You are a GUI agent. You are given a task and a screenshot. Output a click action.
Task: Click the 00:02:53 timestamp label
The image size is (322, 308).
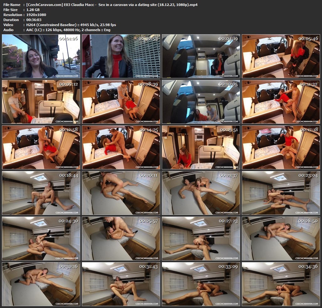click(149, 39)
